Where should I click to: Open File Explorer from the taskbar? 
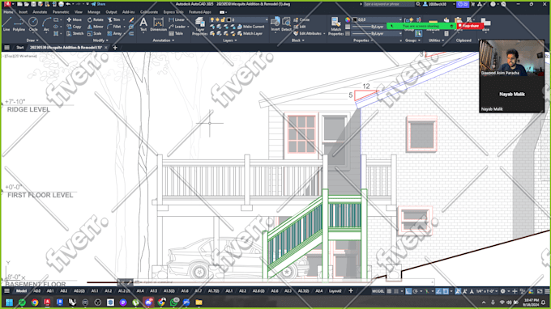tap(199, 302)
